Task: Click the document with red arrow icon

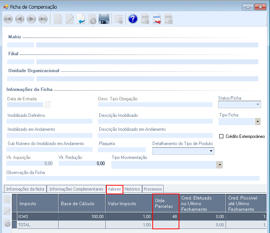Action: click(157, 19)
